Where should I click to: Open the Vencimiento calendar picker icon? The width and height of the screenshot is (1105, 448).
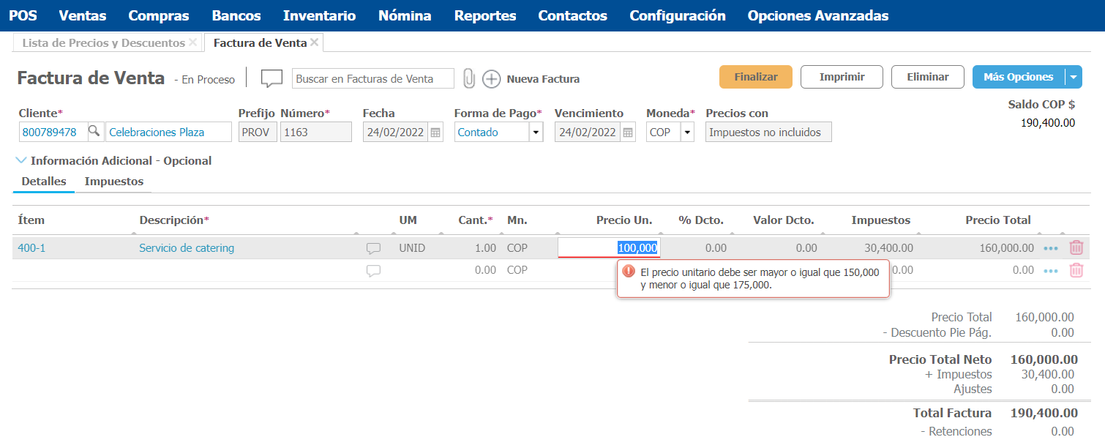pyautogui.click(x=627, y=132)
